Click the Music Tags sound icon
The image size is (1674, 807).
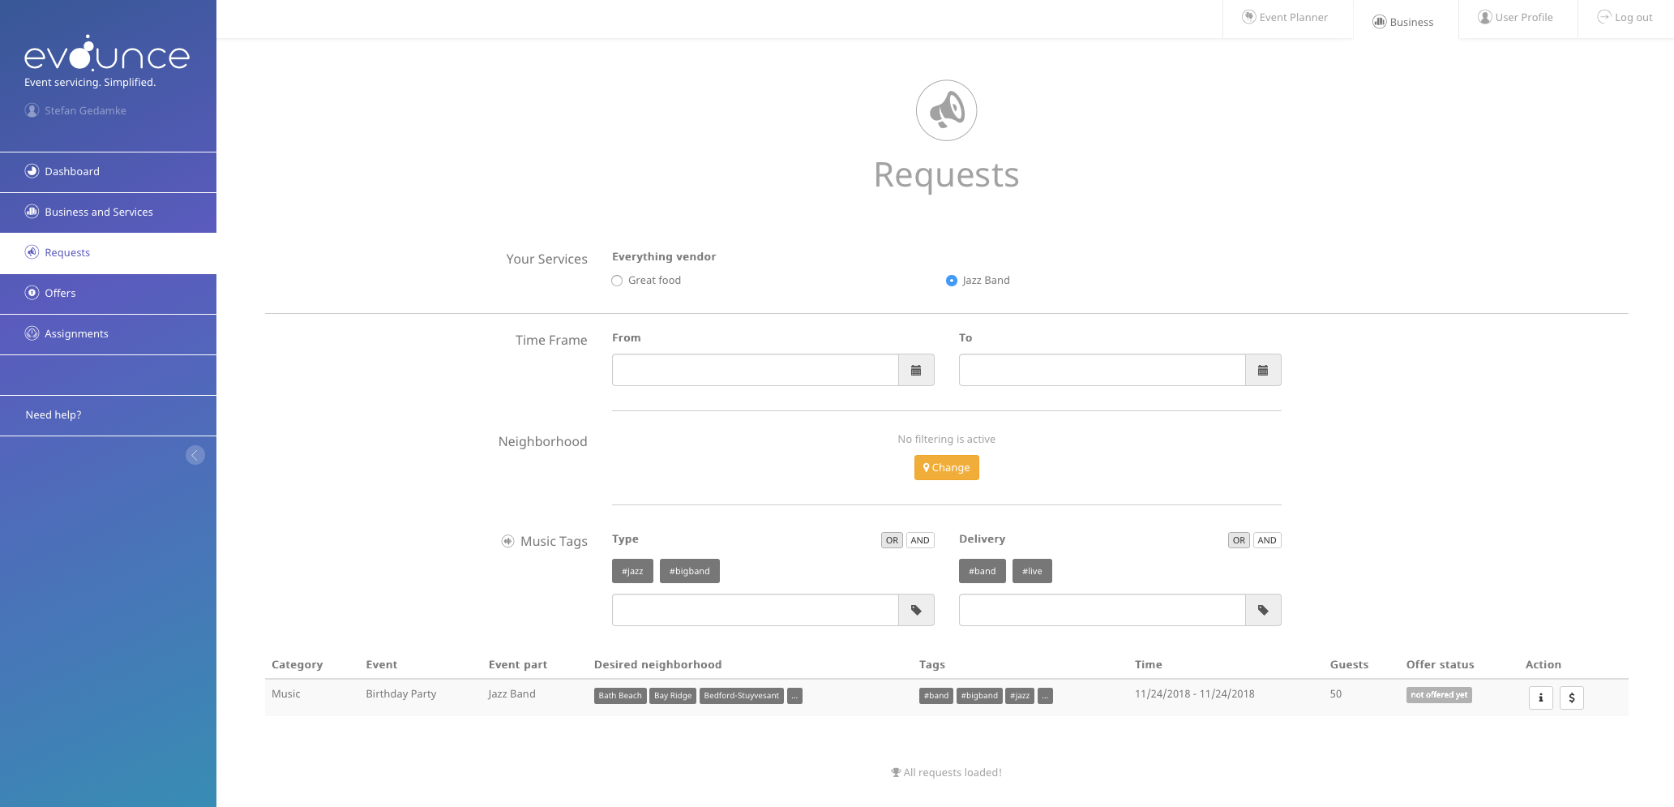pos(507,541)
